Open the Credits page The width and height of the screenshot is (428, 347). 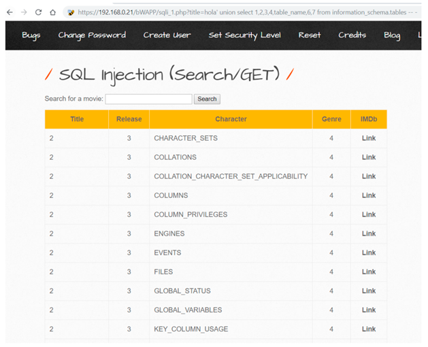click(352, 35)
